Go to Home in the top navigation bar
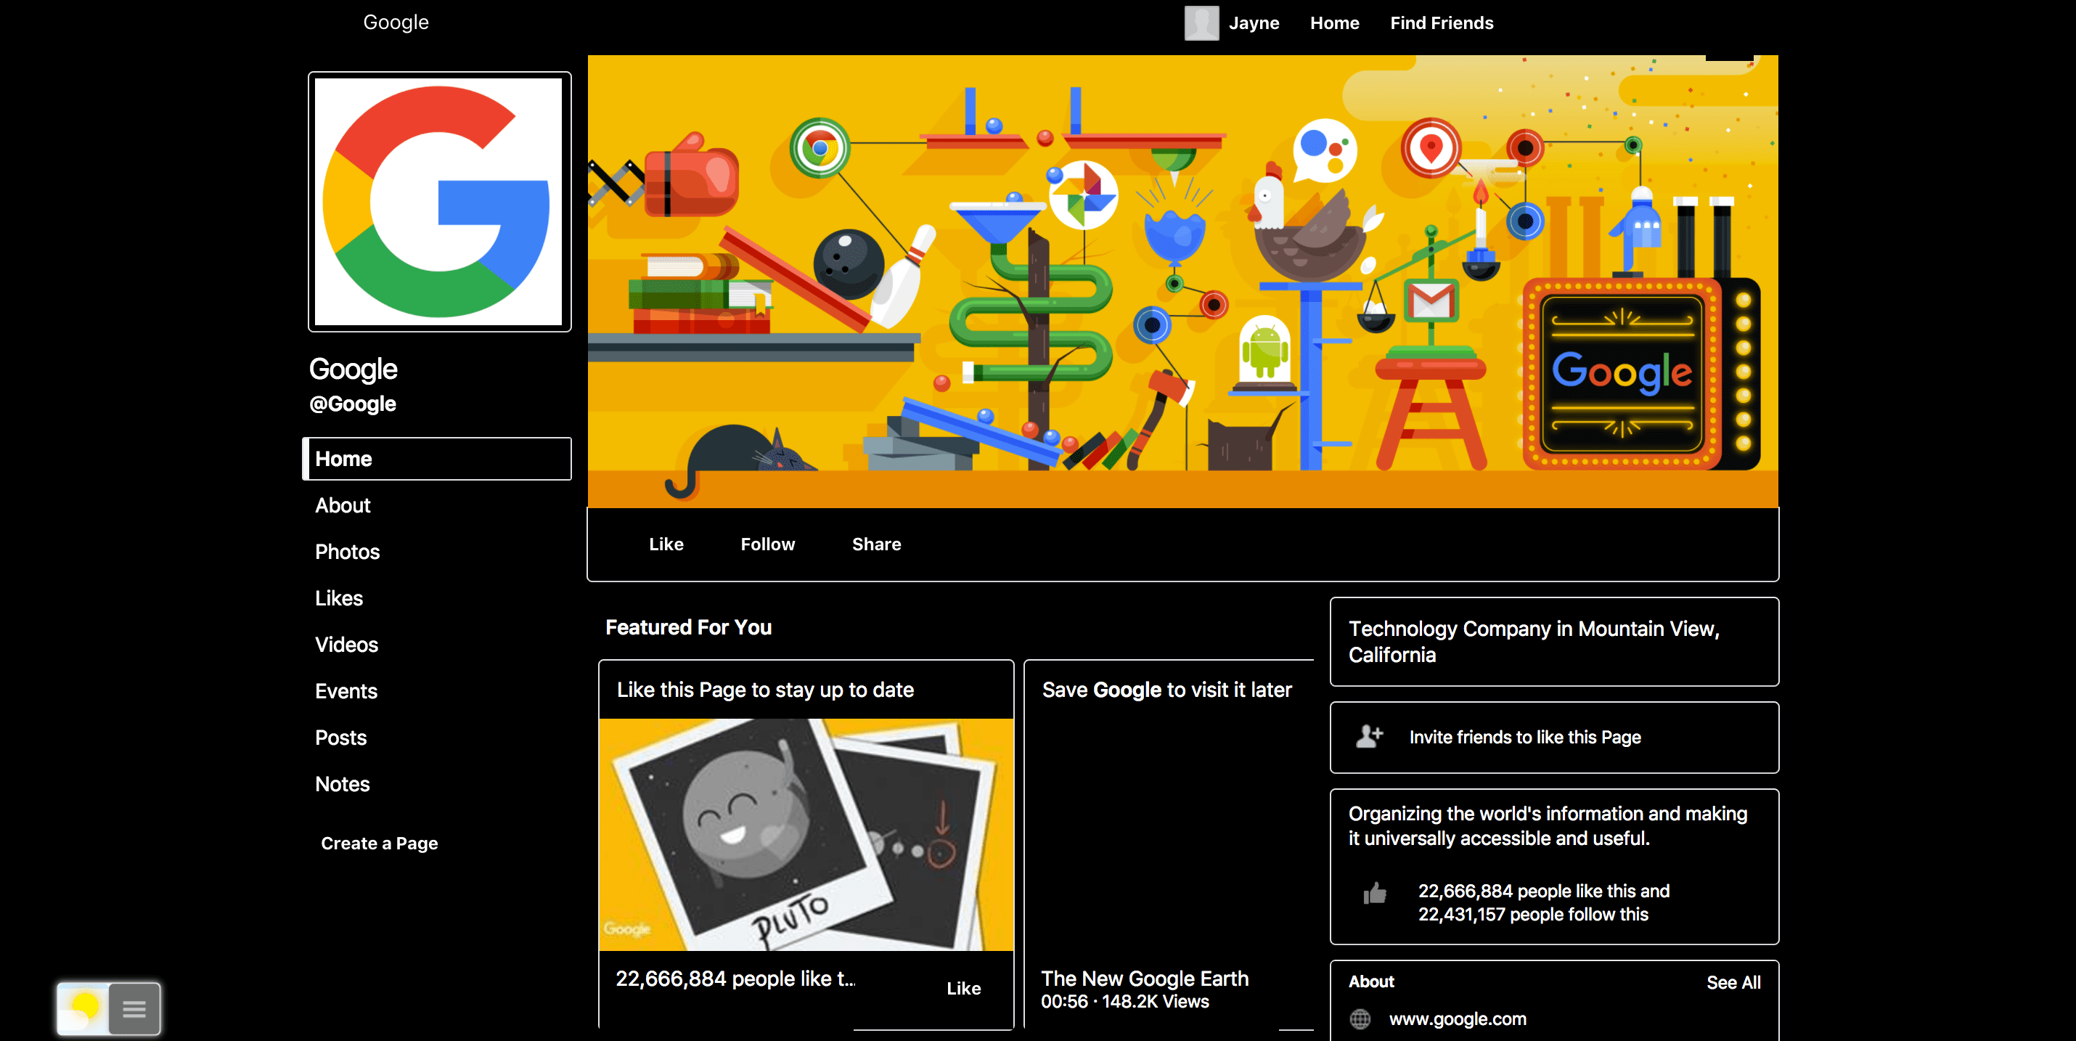This screenshot has width=2076, height=1041. tap(1333, 23)
